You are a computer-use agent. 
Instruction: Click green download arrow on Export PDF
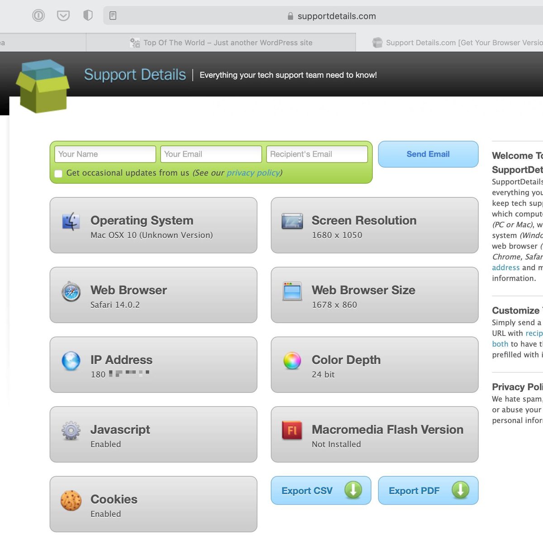tap(461, 490)
